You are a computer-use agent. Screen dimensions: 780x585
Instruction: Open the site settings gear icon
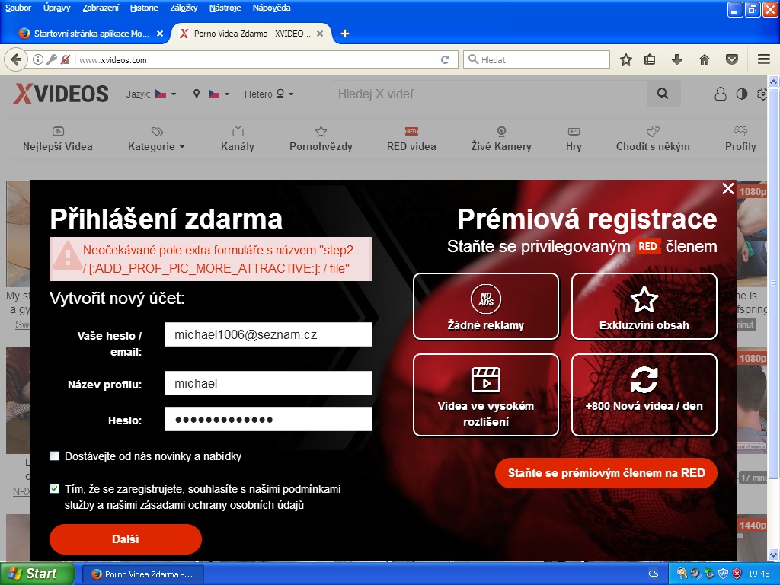[x=762, y=94]
